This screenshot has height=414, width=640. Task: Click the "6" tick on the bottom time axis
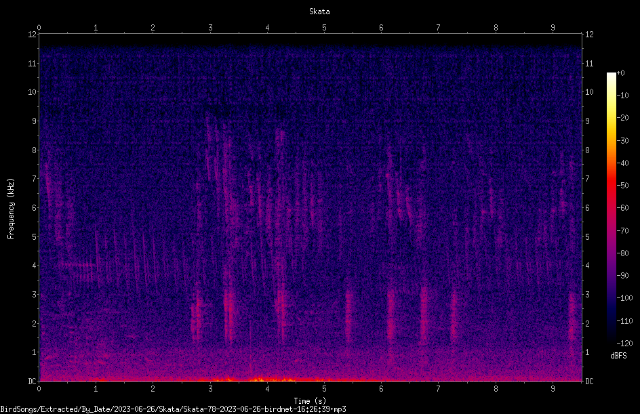point(381,389)
